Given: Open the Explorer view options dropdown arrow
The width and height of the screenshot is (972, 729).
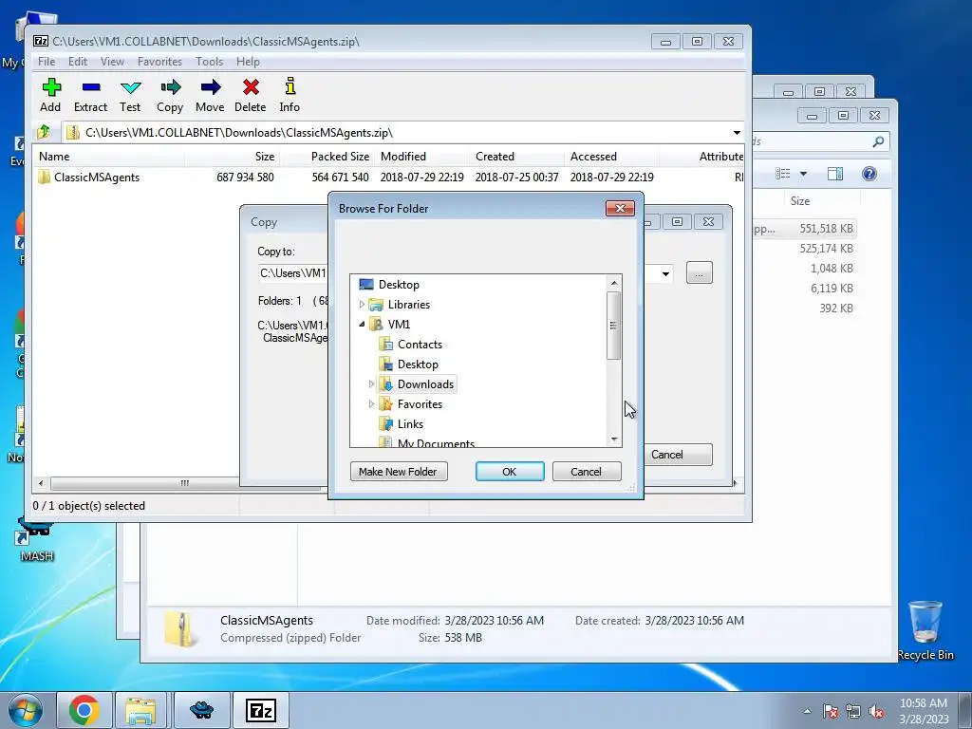Looking at the screenshot, I should (803, 174).
